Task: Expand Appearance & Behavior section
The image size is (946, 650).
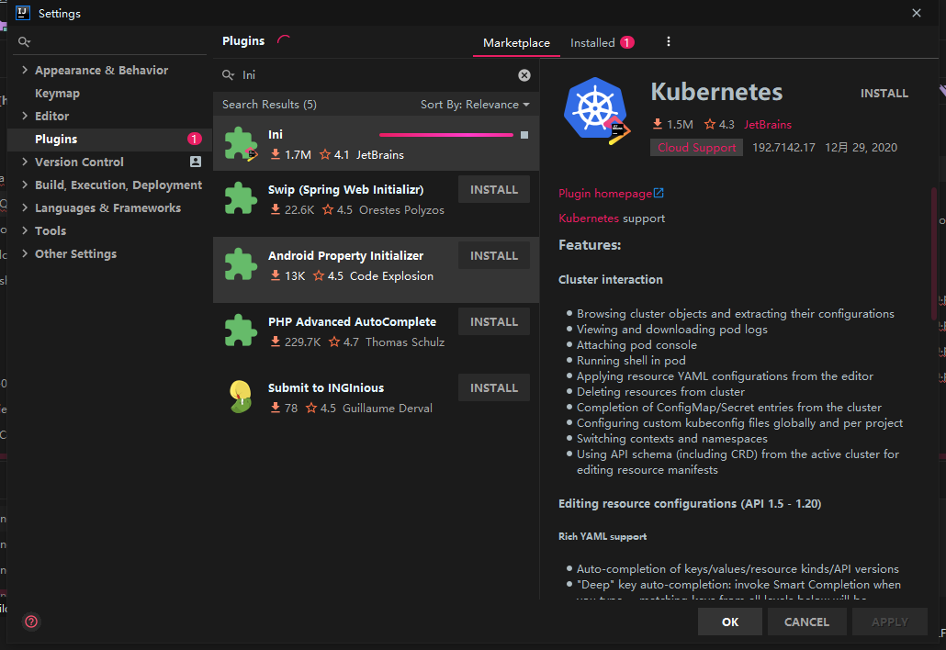Action: pyautogui.click(x=25, y=70)
